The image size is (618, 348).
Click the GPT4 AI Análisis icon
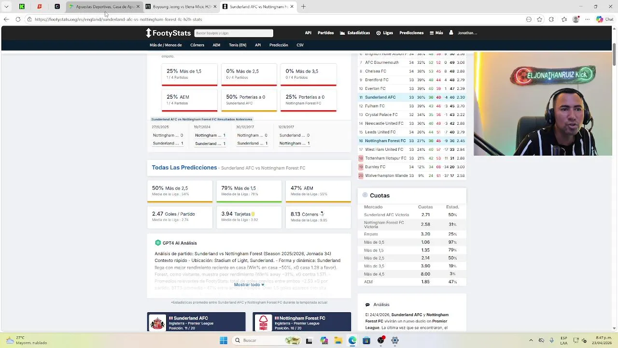(158, 243)
